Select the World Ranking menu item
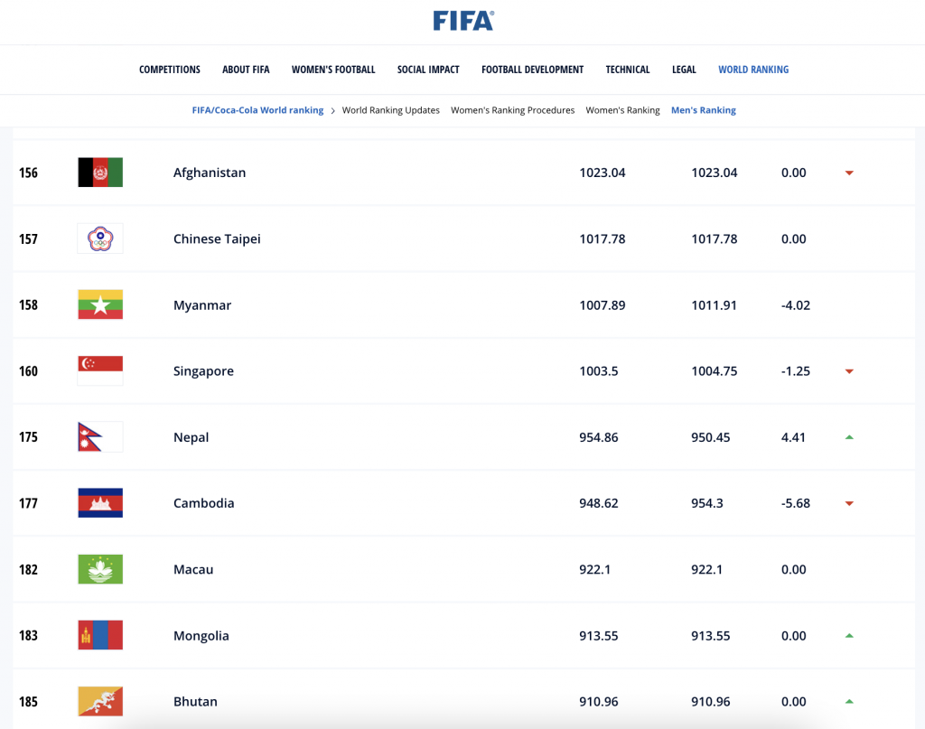The image size is (925, 729). (x=753, y=70)
